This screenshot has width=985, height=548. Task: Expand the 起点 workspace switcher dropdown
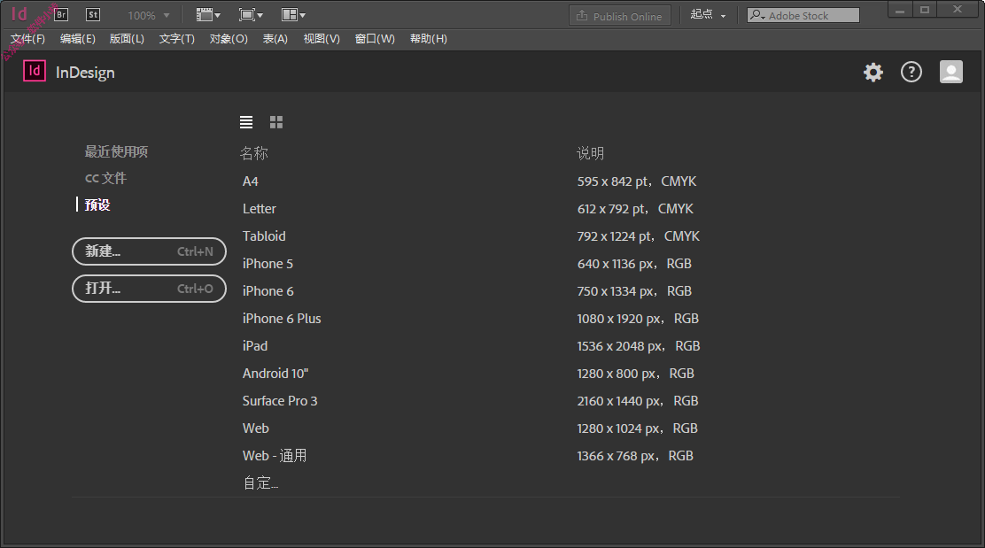(708, 14)
